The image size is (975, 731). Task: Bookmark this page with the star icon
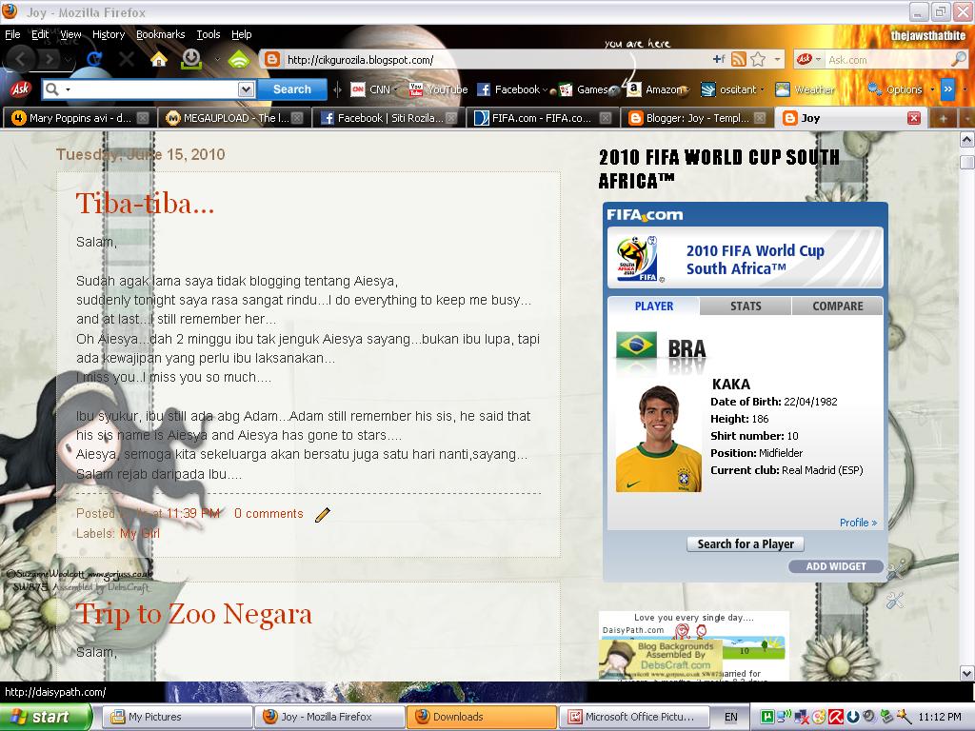click(x=758, y=60)
